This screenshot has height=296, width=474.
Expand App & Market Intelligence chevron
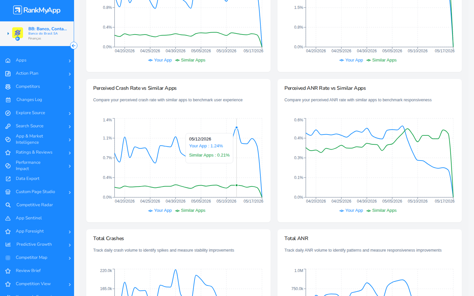pos(70,140)
